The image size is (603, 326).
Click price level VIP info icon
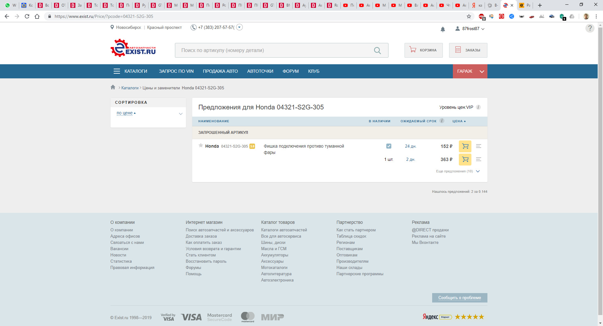(478, 107)
